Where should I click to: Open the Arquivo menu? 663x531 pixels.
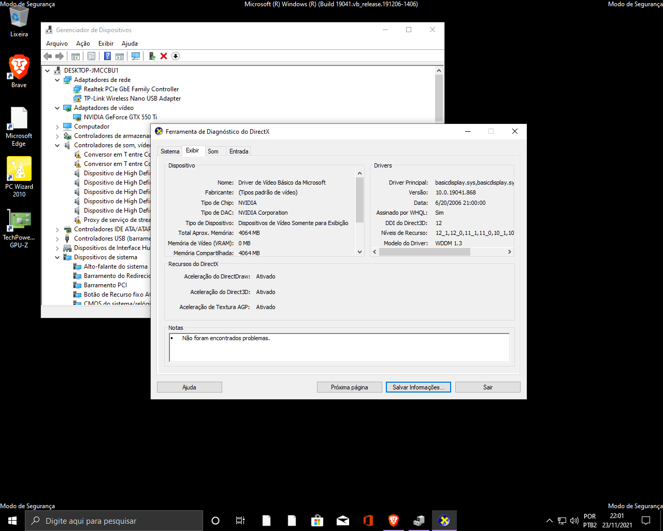(57, 44)
